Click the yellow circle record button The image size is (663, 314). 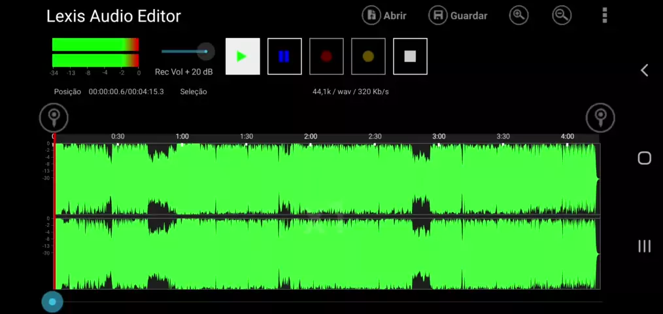click(x=368, y=56)
